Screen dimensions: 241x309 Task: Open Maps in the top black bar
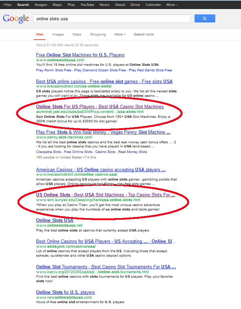57,5
